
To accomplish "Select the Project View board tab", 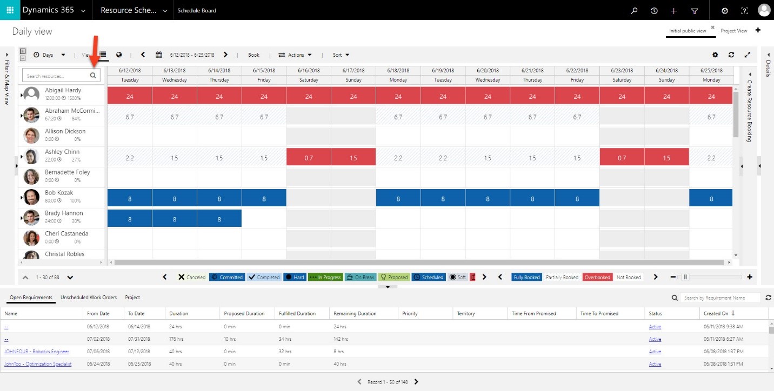I will [734, 30].
